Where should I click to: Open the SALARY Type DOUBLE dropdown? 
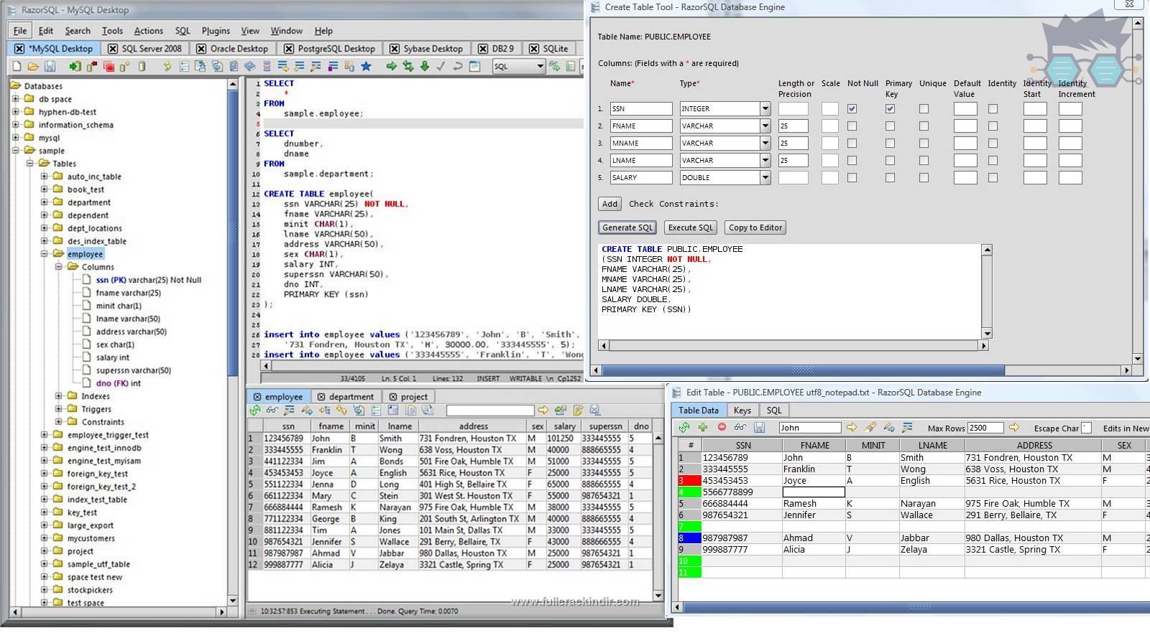click(765, 178)
